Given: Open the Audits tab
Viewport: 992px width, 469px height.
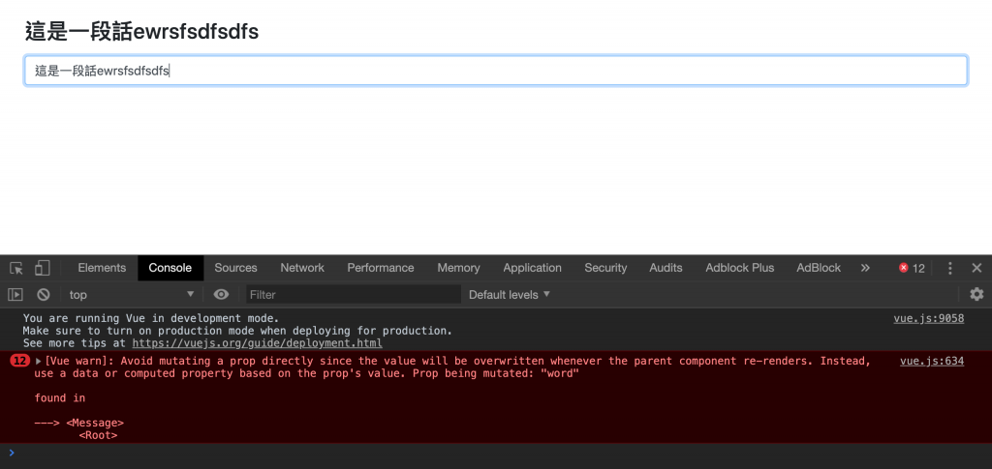Looking at the screenshot, I should (666, 268).
